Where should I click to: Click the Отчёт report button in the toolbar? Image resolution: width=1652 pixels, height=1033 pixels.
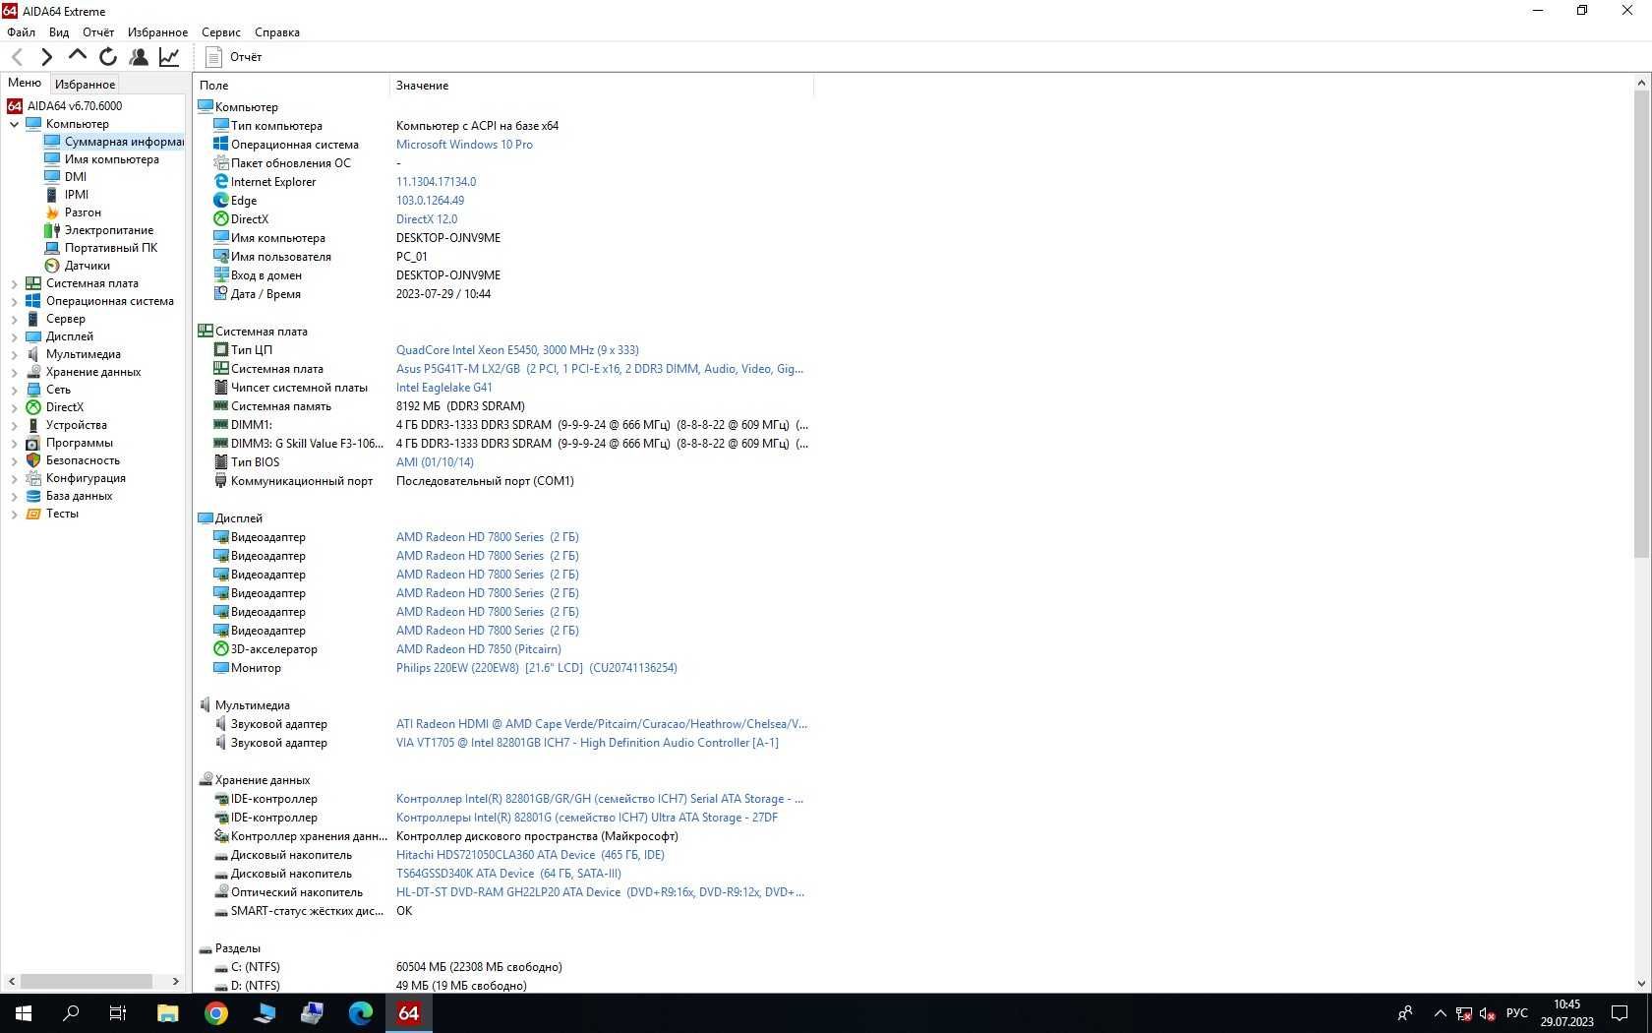pyautogui.click(x=234, y=57)
